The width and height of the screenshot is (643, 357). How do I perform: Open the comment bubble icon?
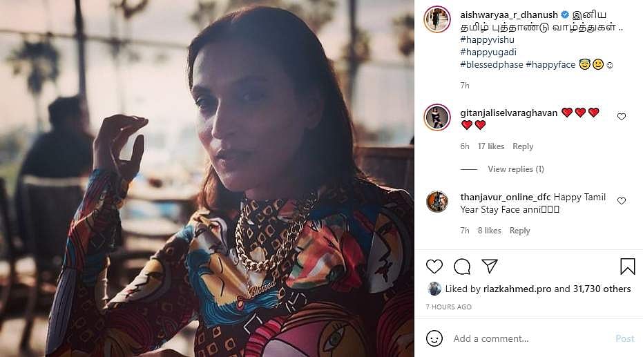point(462,267)
